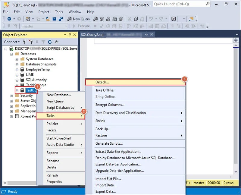
Task: Click the DAX query icon
Action: [x=121, y=19]
